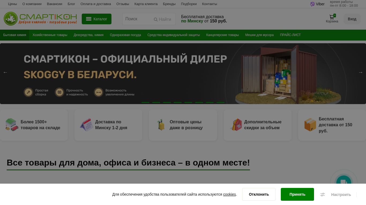Viewport: 366px width, 205px height.
Task: Open the Блог link
Action: tap(71, 4)
